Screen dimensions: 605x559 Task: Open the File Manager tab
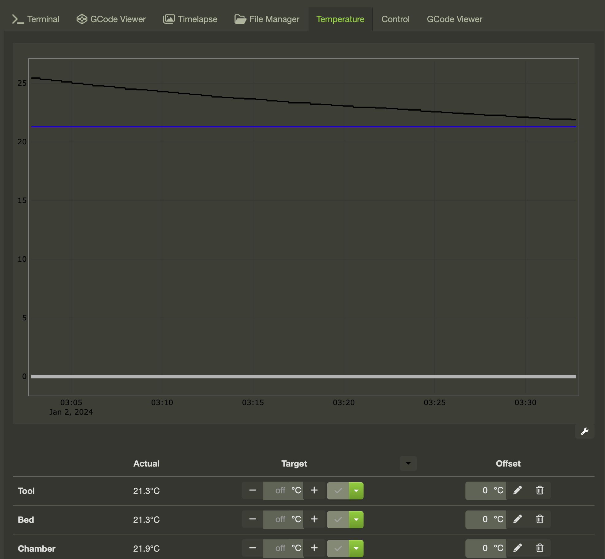pos(267,19)
